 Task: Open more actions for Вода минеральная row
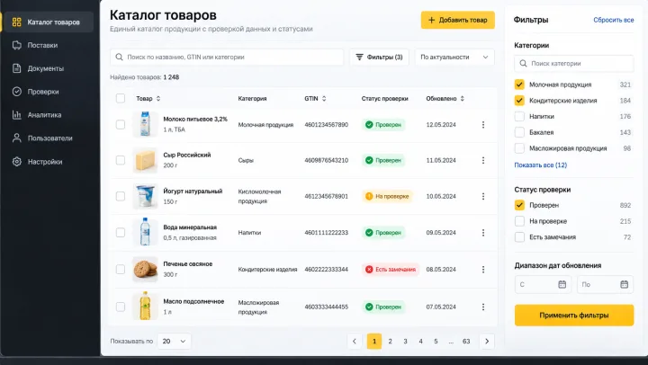[x=483, y=233]
